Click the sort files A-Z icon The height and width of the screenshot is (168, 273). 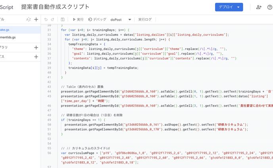pos(28,19)
